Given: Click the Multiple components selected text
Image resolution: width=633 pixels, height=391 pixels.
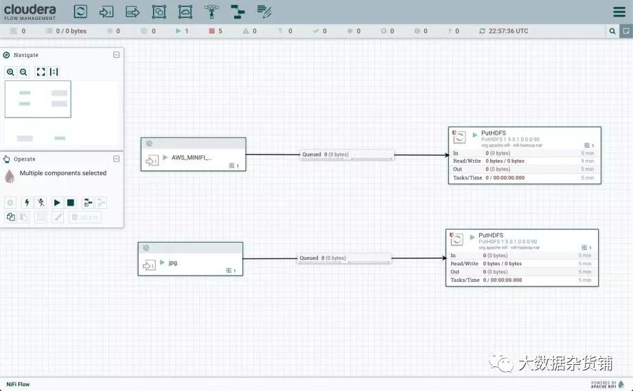Looking at the screenshot, I should tap(63, 173).
